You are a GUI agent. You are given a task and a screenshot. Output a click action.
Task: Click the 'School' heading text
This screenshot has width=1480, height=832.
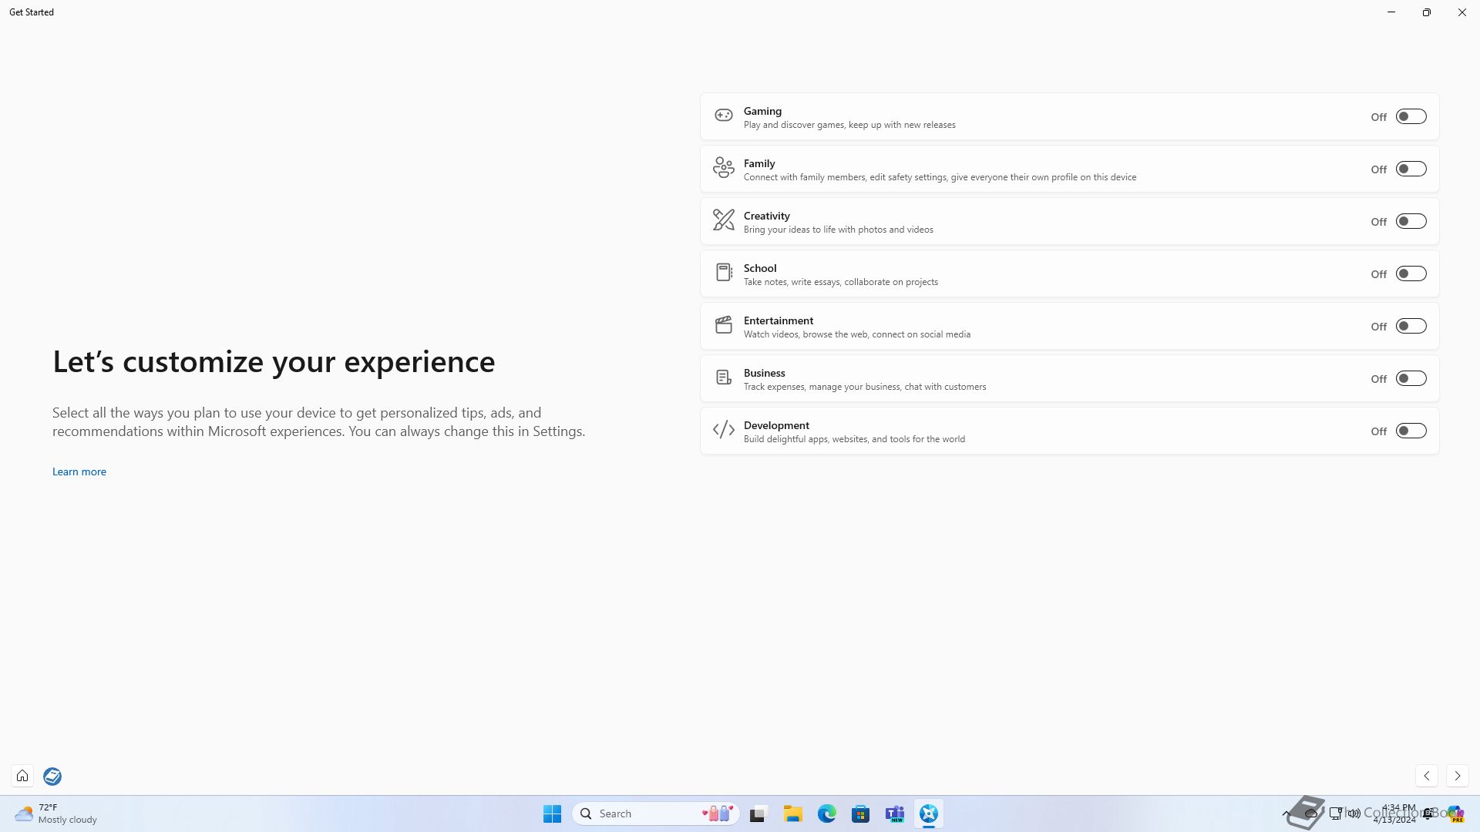760,268
